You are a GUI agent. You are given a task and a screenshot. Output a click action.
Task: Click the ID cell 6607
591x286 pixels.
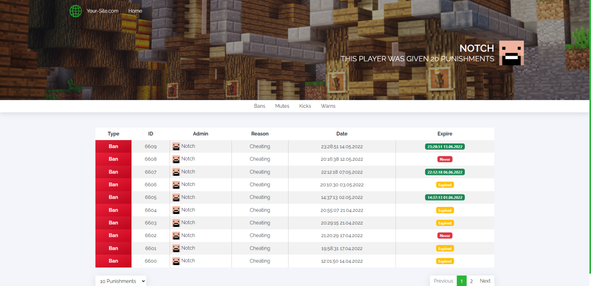point(150,172)
